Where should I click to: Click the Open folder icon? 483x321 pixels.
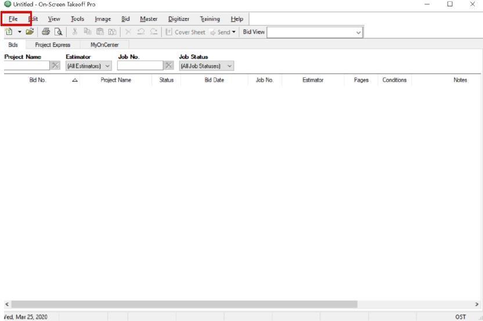point(28,32)
